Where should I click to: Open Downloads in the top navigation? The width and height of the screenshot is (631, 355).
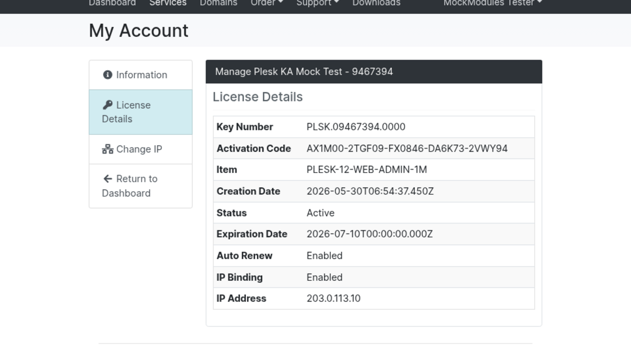point(376,3)
